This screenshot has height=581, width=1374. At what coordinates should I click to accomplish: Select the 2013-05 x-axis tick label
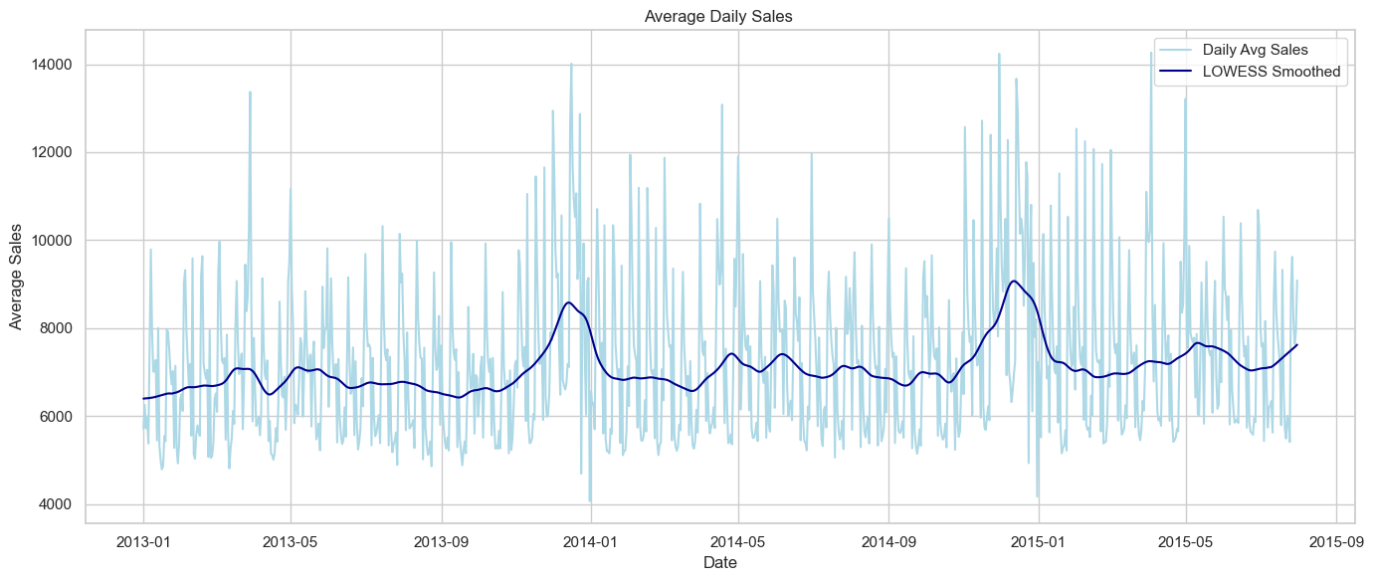(x=291, y=540)
